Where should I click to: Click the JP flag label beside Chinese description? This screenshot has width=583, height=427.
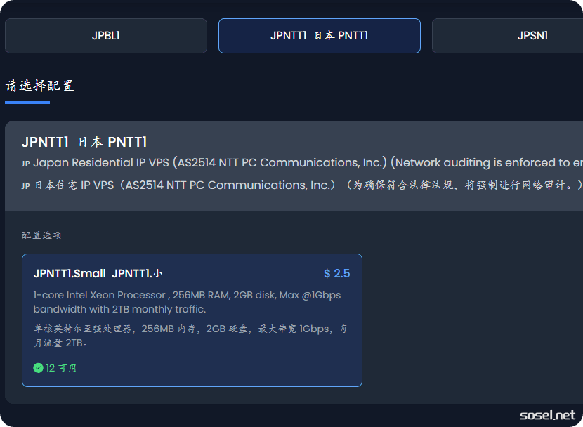pyautogui.click(x=26, y=186)
